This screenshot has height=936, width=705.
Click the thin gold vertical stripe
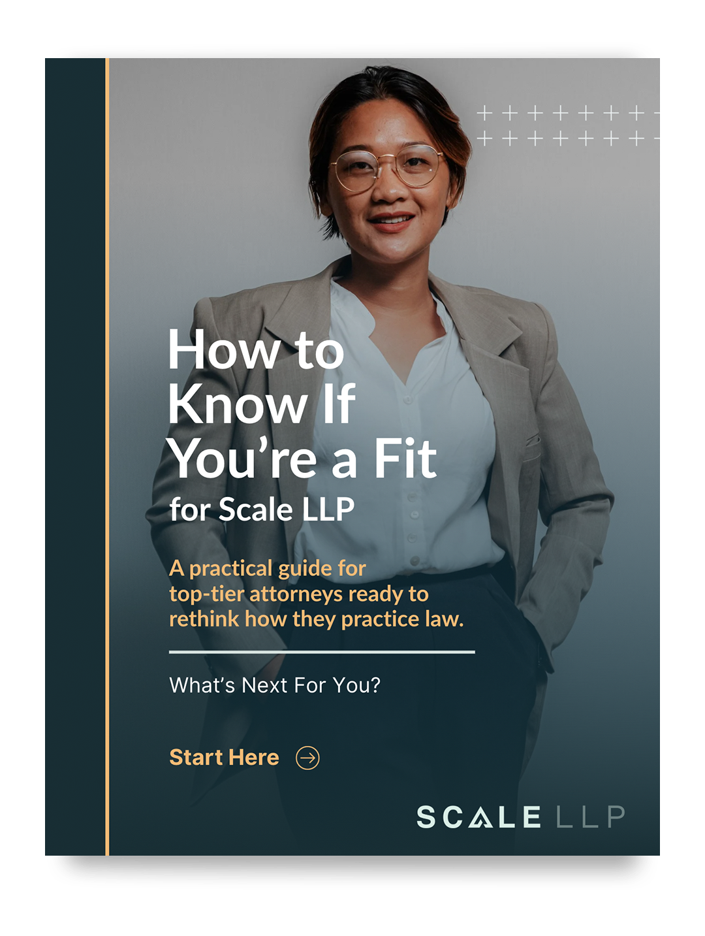click(107, 457)
